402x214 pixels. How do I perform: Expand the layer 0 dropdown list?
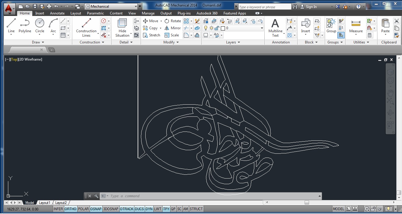[x=262, y=28]
